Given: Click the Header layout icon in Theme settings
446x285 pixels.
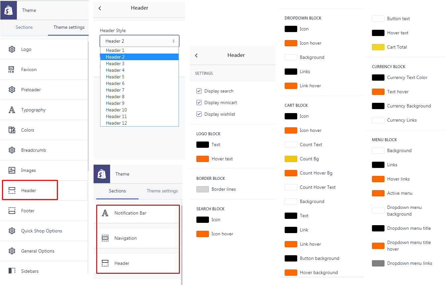Looking at the screenshot, I should (12, 190).
